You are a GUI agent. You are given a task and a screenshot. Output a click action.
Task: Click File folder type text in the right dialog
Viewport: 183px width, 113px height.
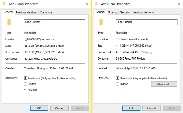[x=121, y=33]
